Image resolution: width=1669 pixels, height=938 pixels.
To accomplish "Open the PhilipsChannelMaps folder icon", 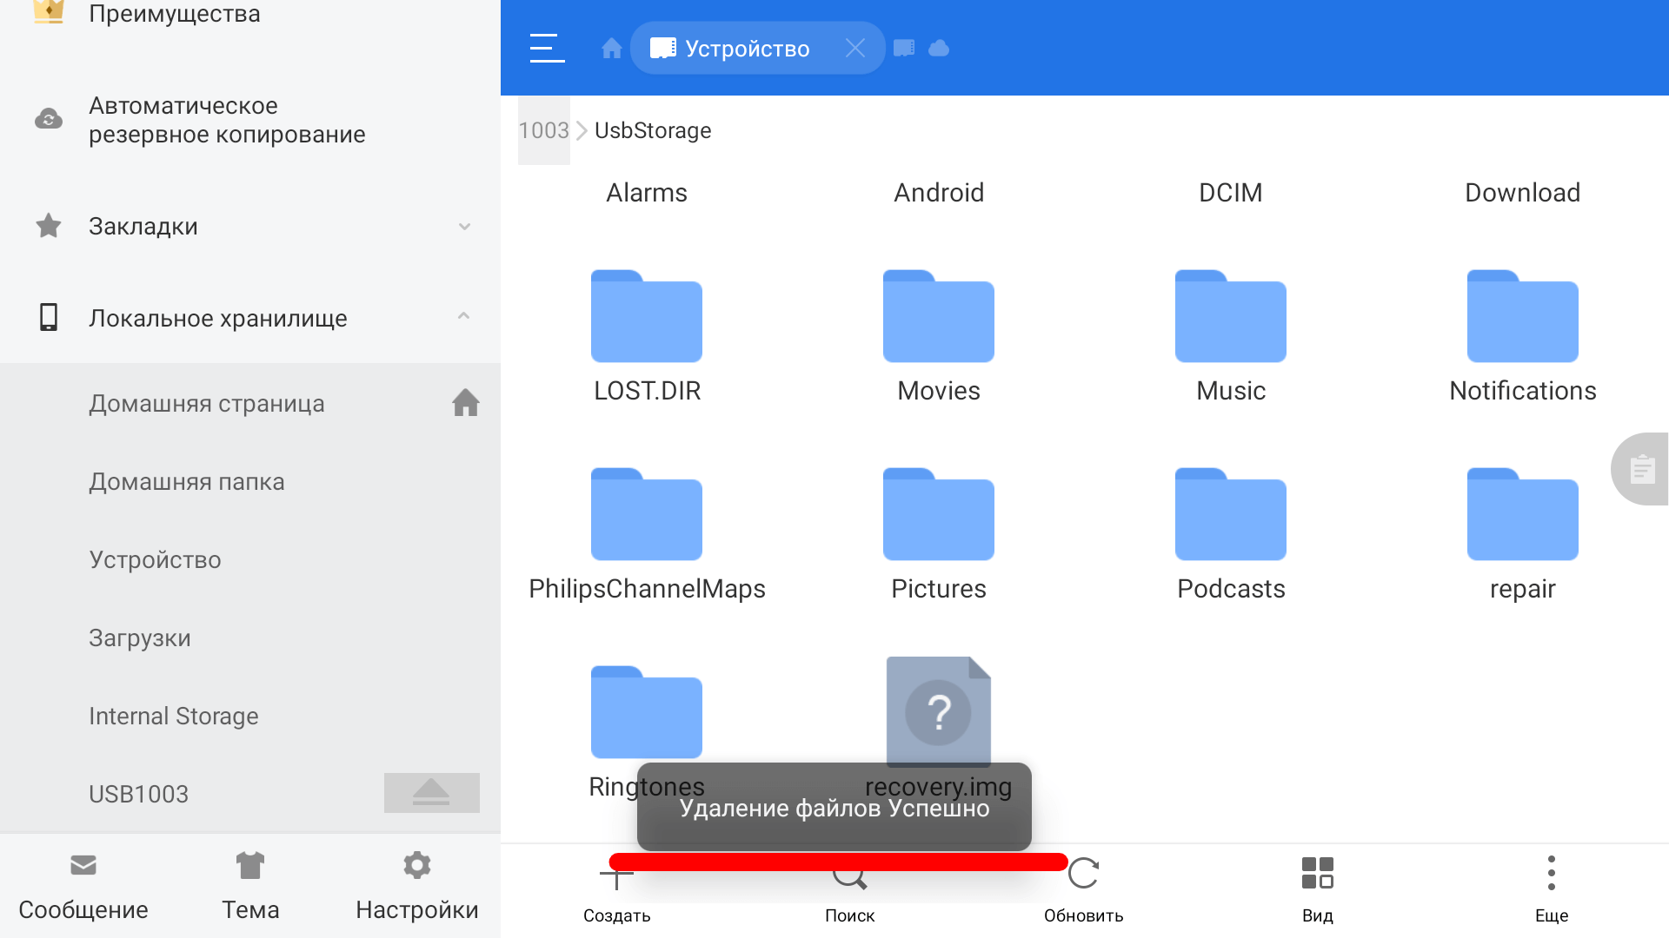I will [647, 514].
